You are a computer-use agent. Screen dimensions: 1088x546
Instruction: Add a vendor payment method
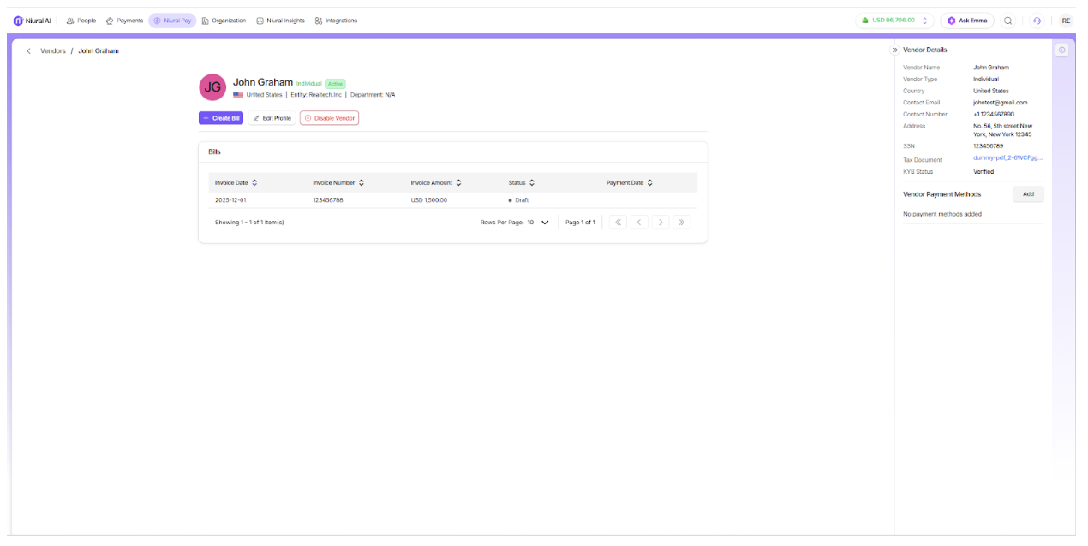[1028, 194]
